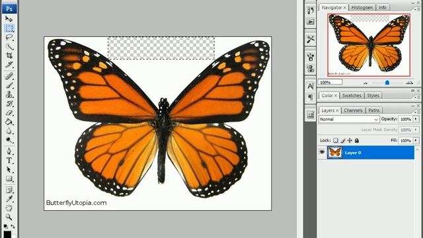Select the Rectangular Marquee tool
This screenshot has width=423, height=238.
(x=9, y=28)
